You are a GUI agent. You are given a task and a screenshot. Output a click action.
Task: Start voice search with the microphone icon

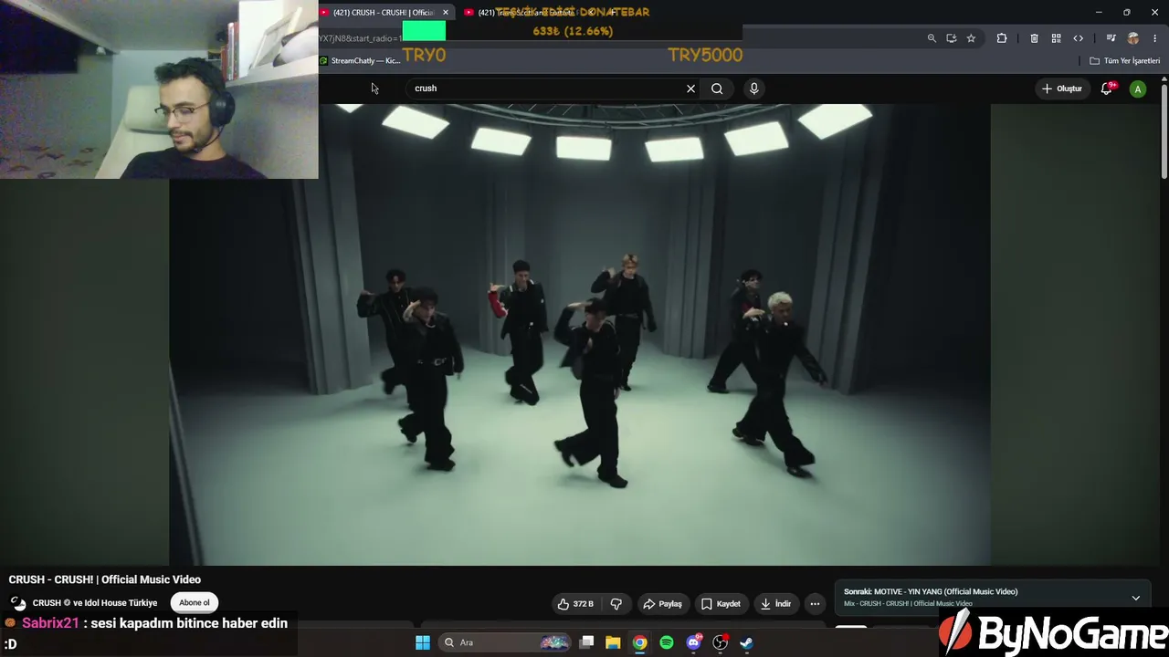753,89
